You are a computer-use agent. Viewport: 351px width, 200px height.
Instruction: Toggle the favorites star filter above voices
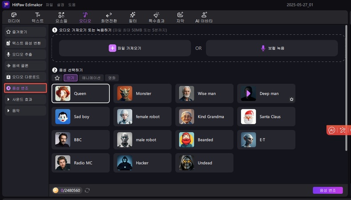[57, 78]
